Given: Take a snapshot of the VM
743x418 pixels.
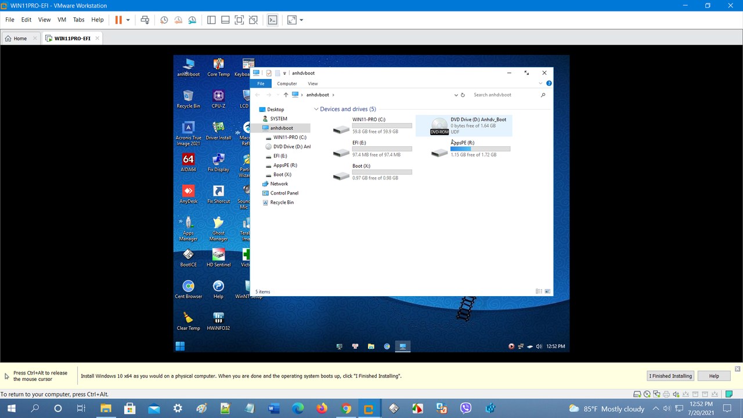Looking at the screenshot, I should click(164, 20).
